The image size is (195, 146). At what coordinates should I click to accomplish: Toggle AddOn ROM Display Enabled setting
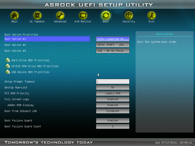click(x=113, y=105)
